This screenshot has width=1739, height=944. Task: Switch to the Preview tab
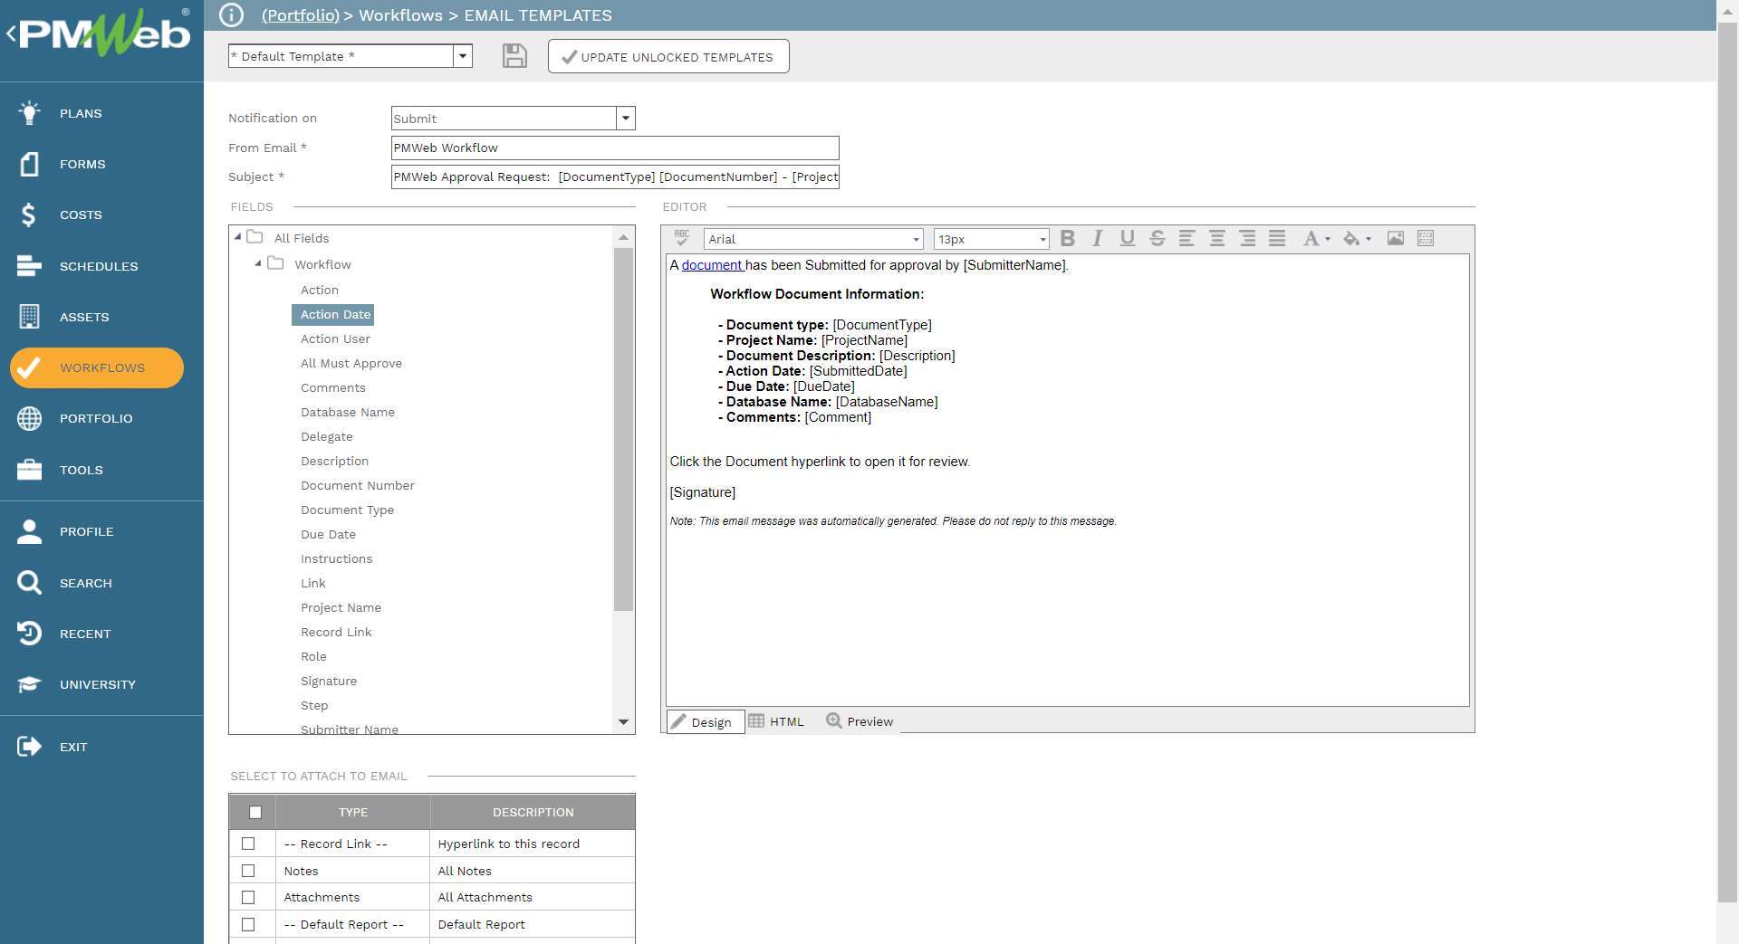(859, 721)
